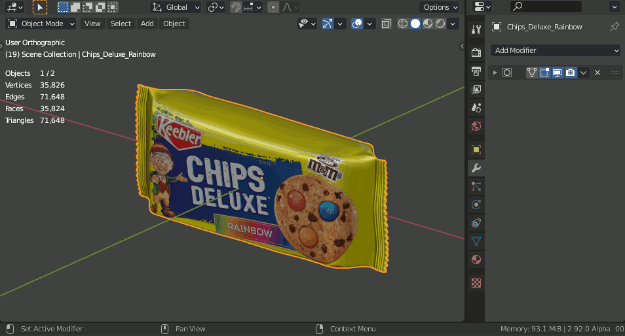This screenshot has height=336, width=625.
Task: Toggle proportional editing
Action: (273, 7)
